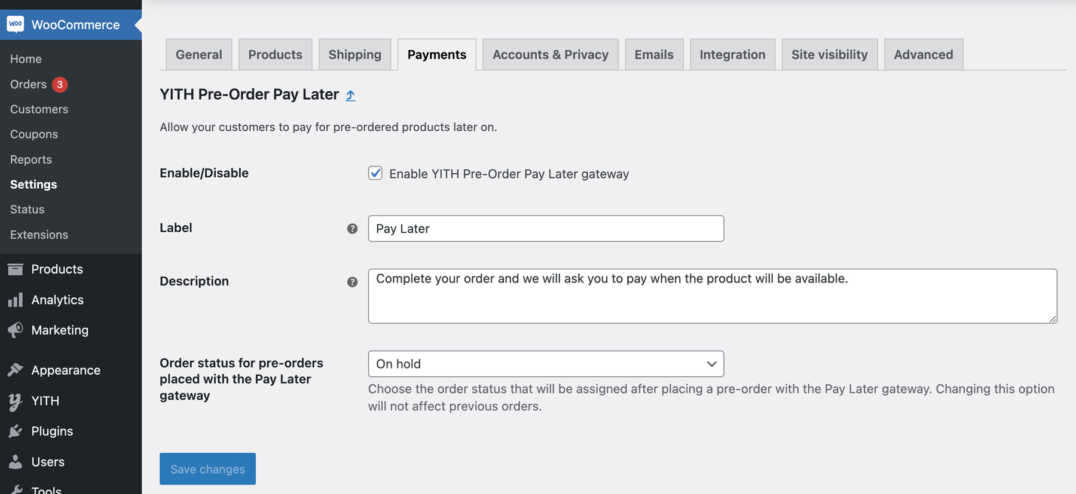Click the Save changes button
Image resolution: width=1076 pixels, height=494 pixels.
click(207, 469)
